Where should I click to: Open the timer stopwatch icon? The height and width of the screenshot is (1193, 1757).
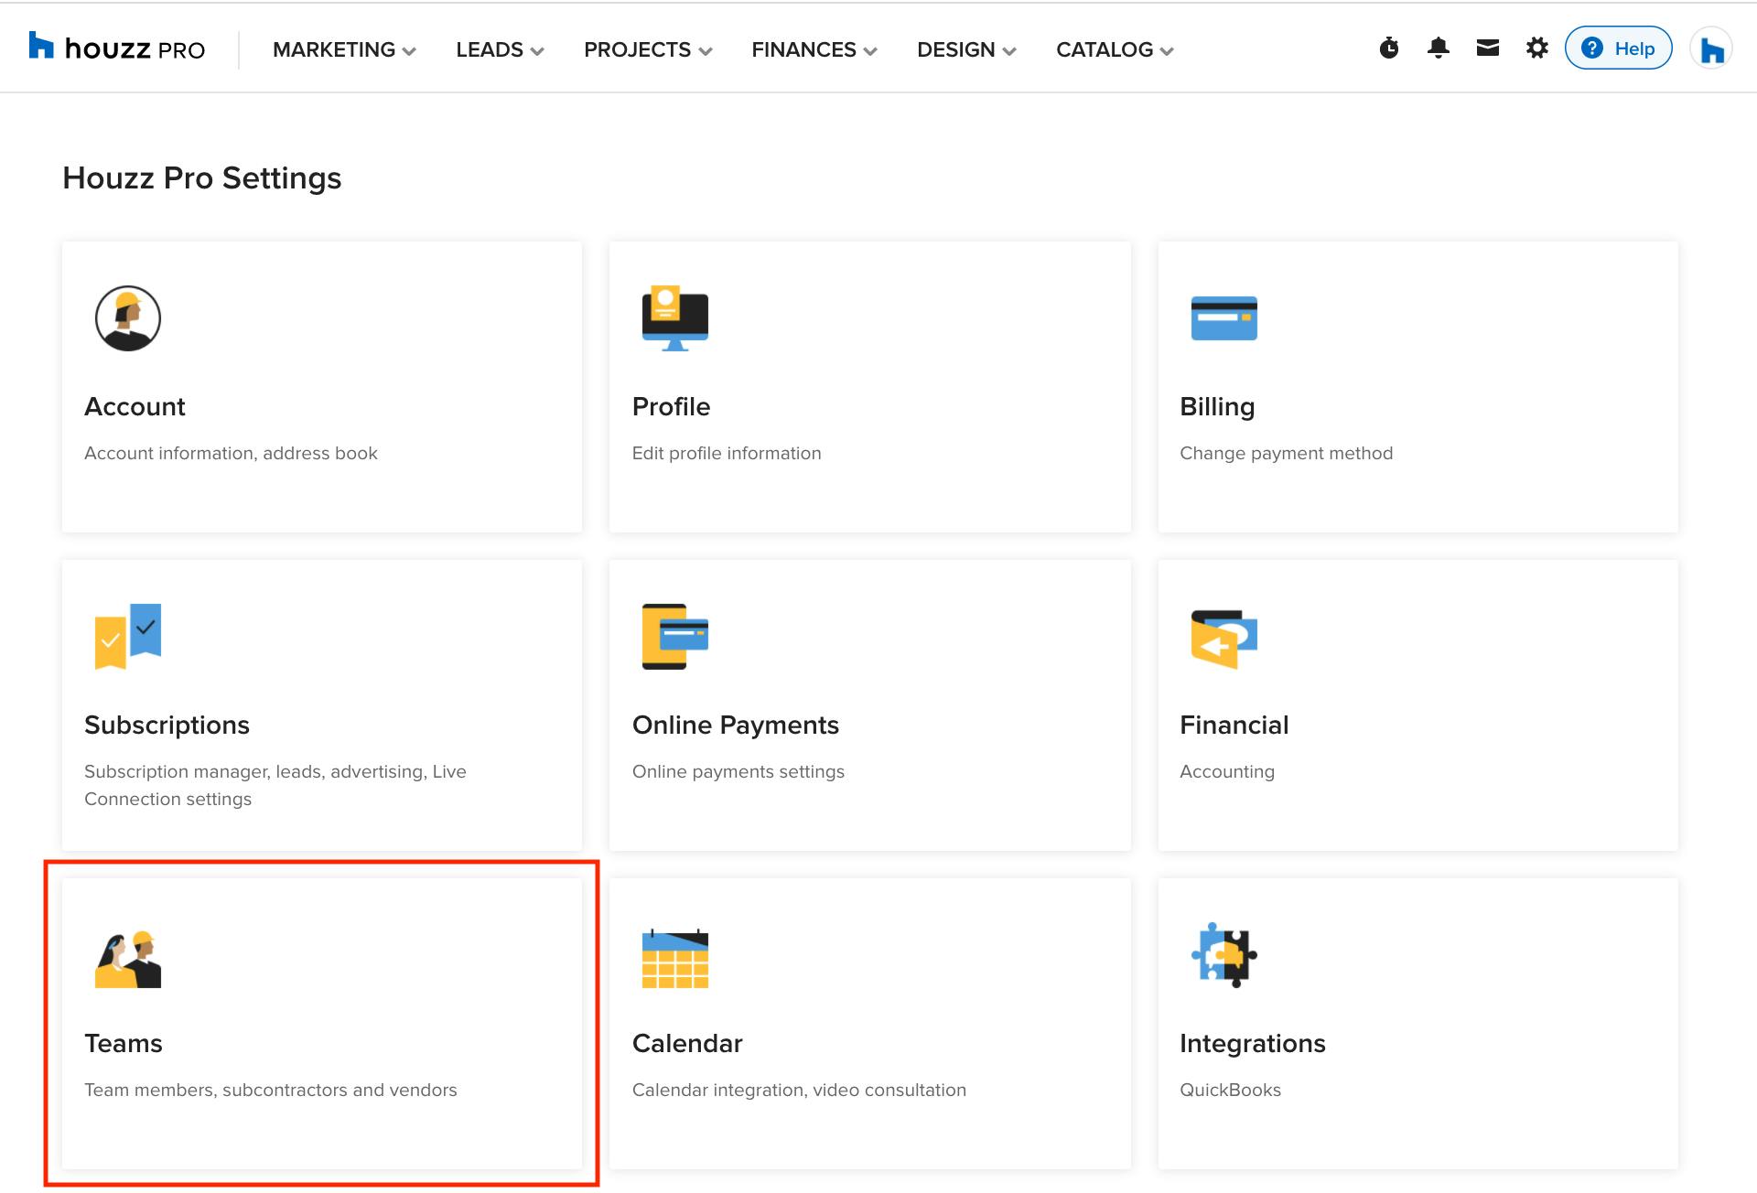1389,48
